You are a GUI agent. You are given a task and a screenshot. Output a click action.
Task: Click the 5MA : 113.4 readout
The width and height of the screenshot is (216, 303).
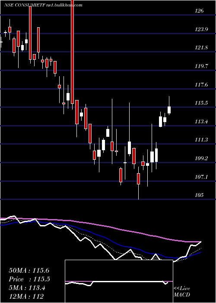coord(27,288)
